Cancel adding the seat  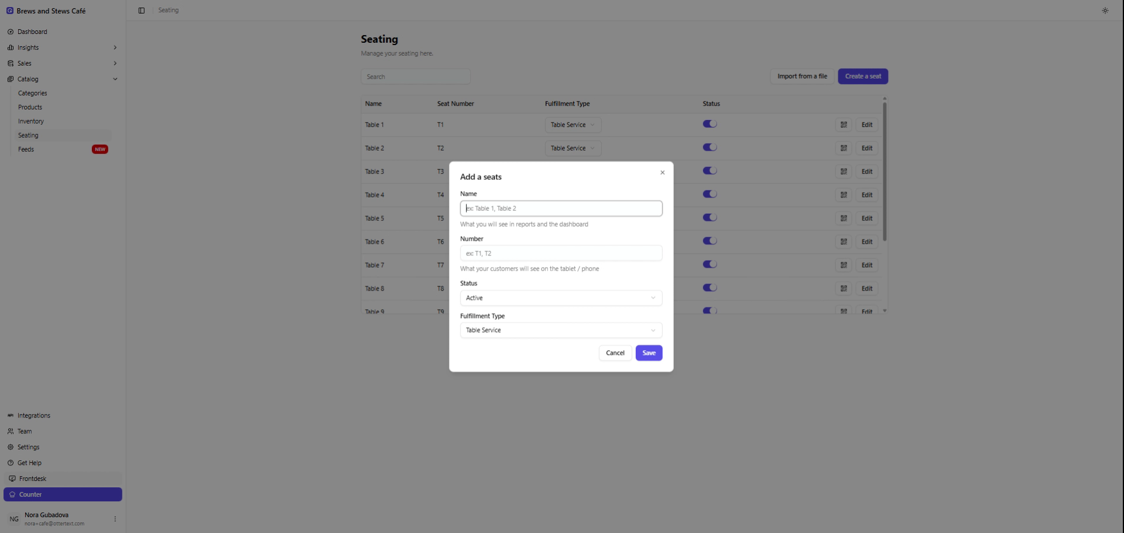615,353
